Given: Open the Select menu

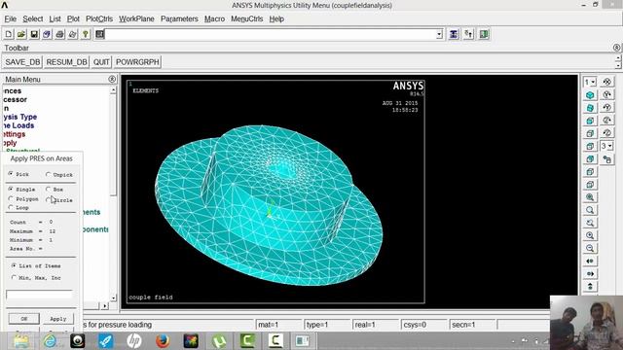Looking at the screenshot, I should tap(32, 18).
